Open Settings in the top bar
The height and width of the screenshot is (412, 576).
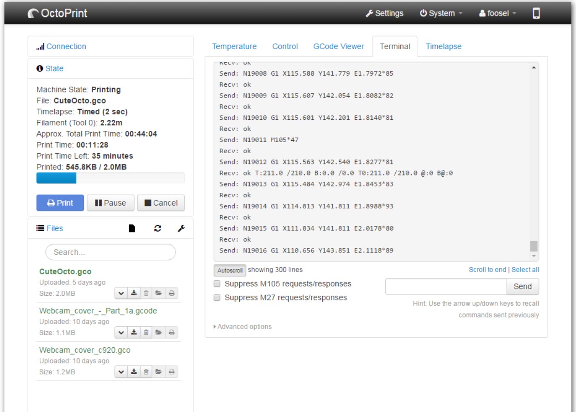click(x=385, y=13)
